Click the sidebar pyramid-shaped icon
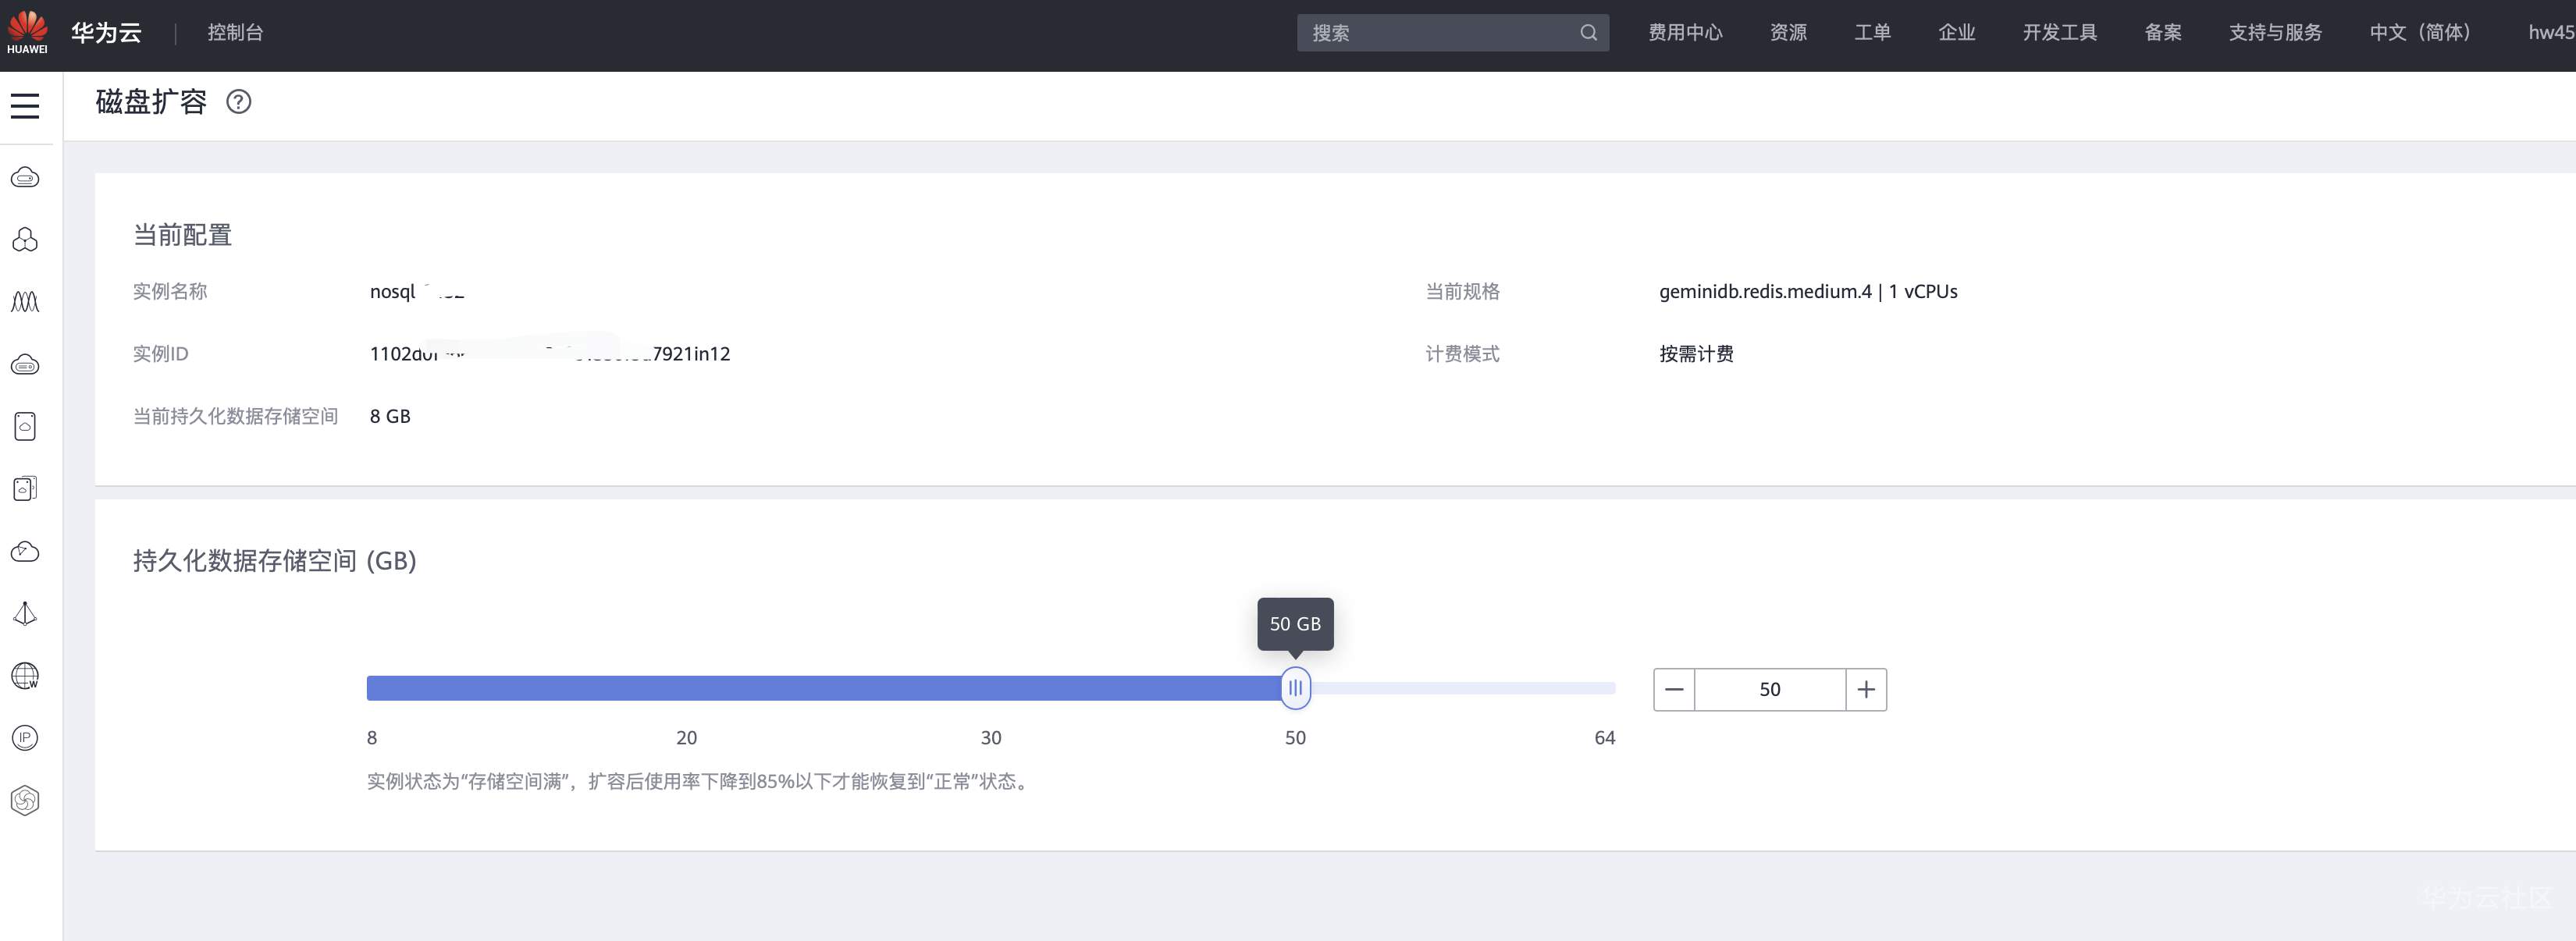This screenshot has height=941, width=2576. coord(25,613)
